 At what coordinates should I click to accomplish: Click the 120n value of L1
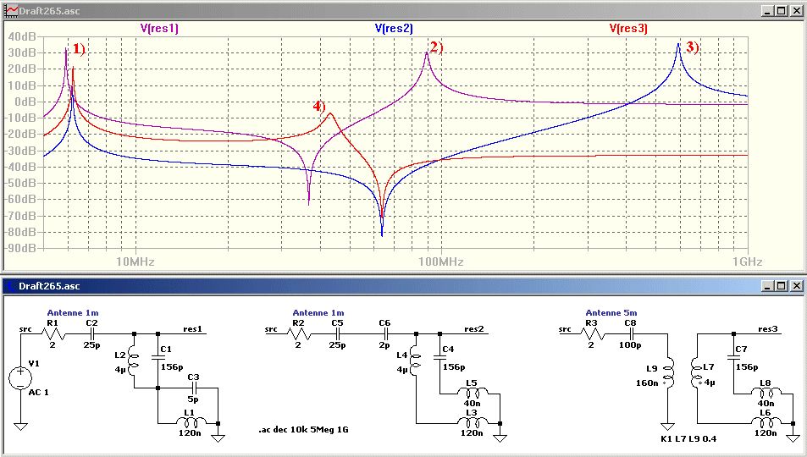[190, 432]
